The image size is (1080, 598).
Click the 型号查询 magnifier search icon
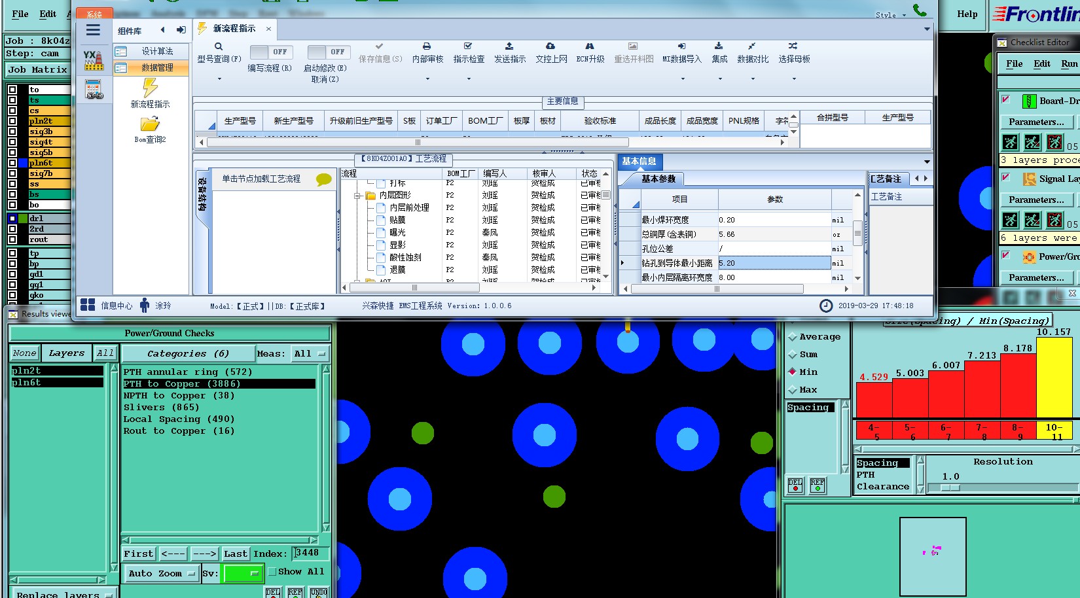(x=219, y=46)
